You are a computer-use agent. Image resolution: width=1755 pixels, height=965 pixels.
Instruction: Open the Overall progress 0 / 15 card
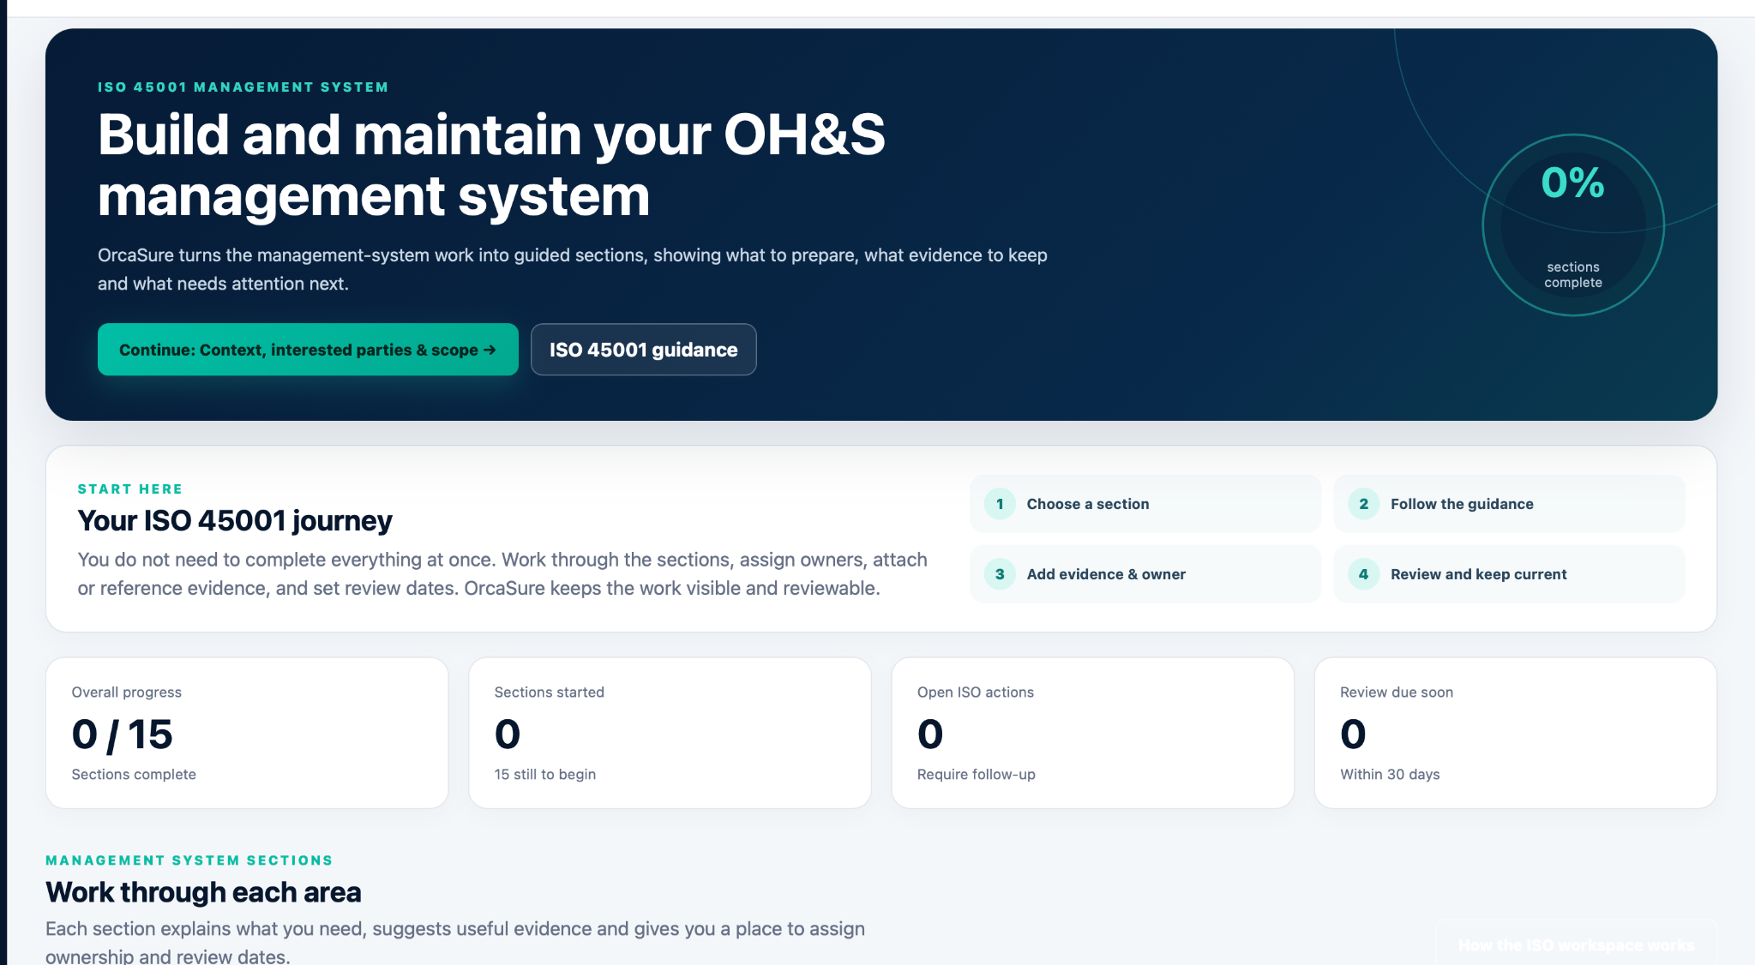click(x=247, y=733)
